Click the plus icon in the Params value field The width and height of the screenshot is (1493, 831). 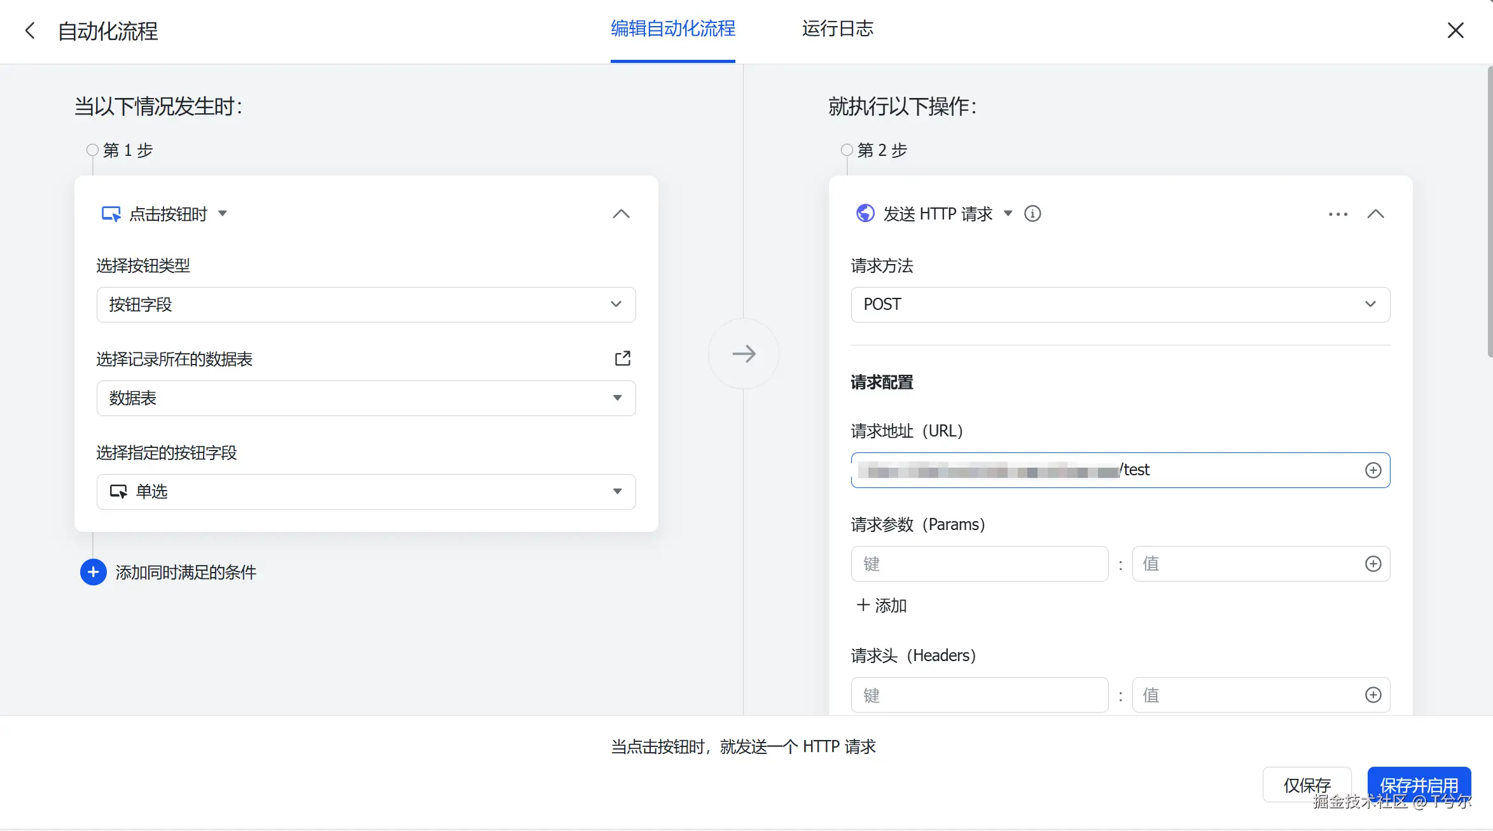pyautogui.click(x=1373, y=564)
